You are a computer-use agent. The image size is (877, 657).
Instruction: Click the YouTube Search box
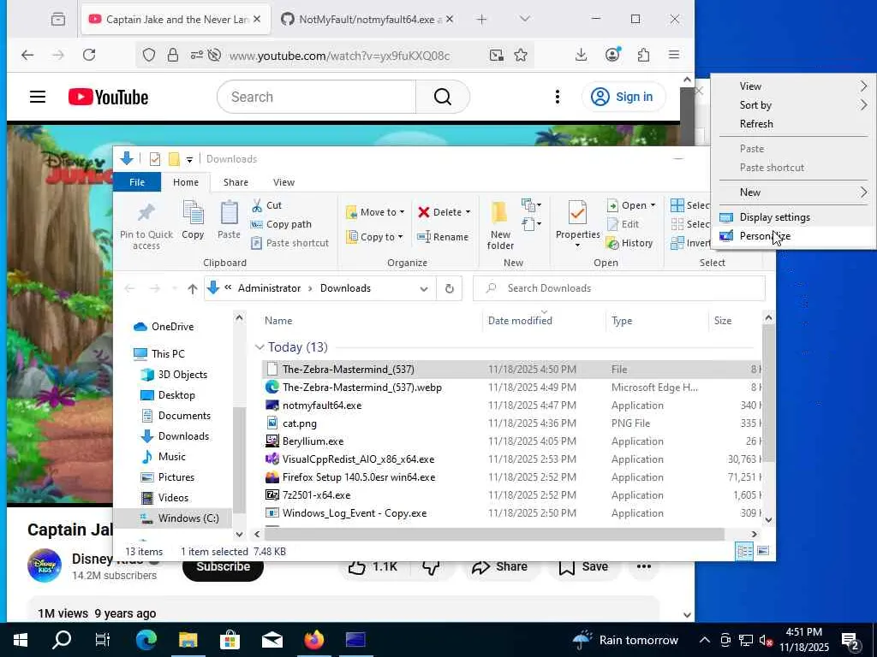coord(317,98)
